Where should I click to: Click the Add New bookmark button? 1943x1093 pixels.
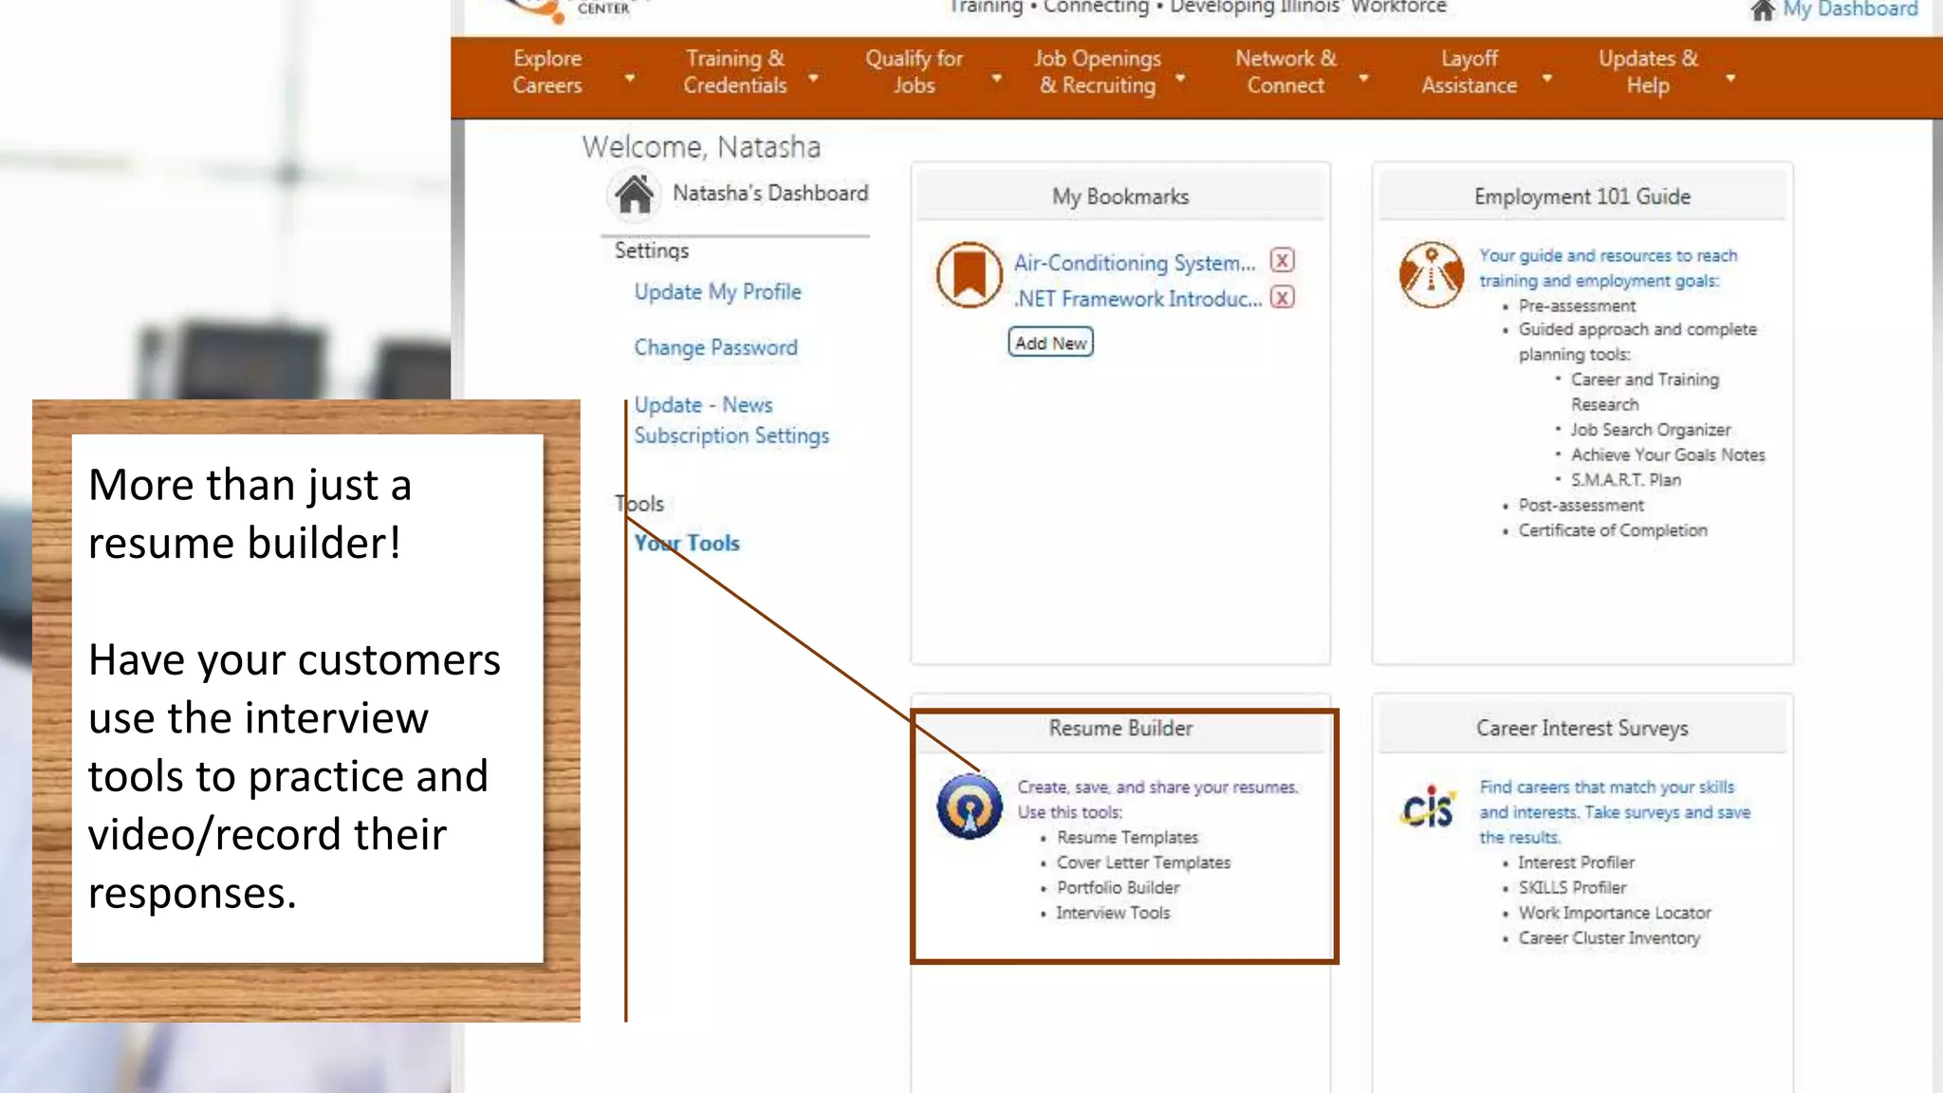click(x=1050, y=343)
